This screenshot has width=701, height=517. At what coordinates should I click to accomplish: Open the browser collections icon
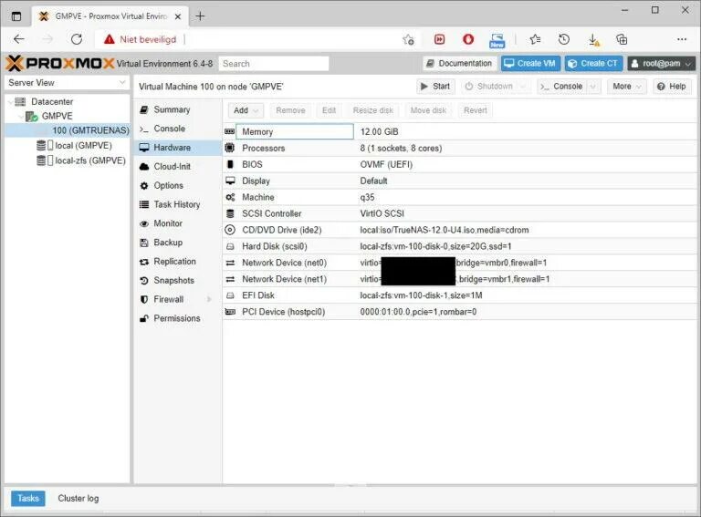(622, 39)
